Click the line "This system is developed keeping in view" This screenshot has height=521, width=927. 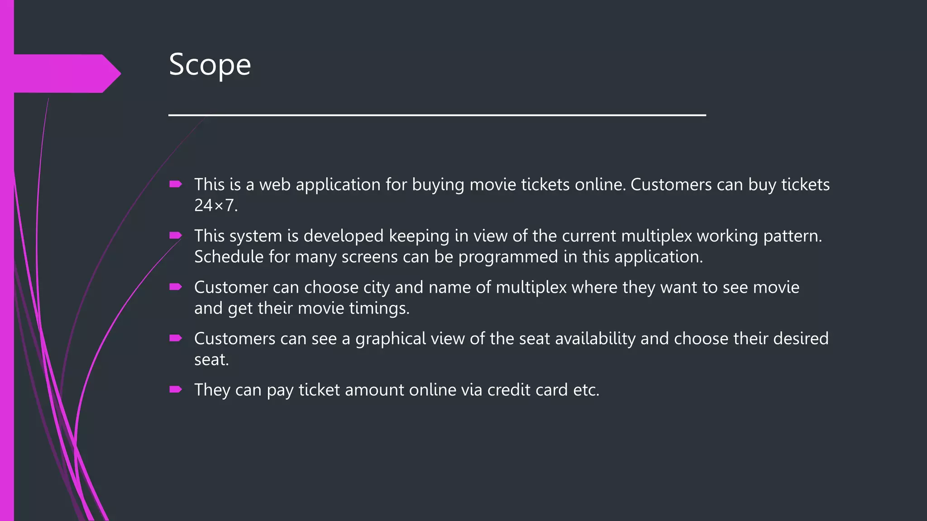508,236
